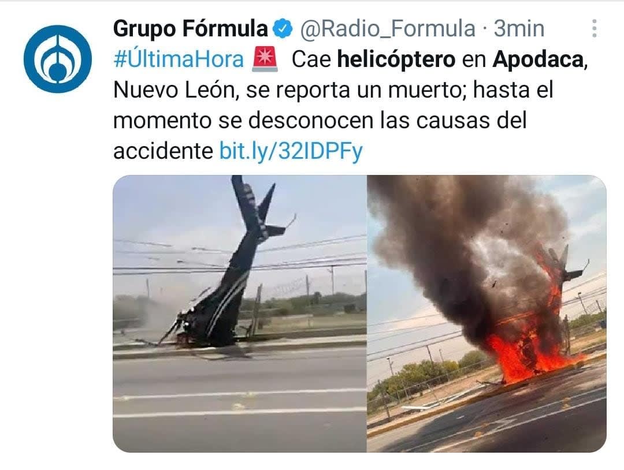Open the Grupo Fórmula profile avatar

coord(58,59)
